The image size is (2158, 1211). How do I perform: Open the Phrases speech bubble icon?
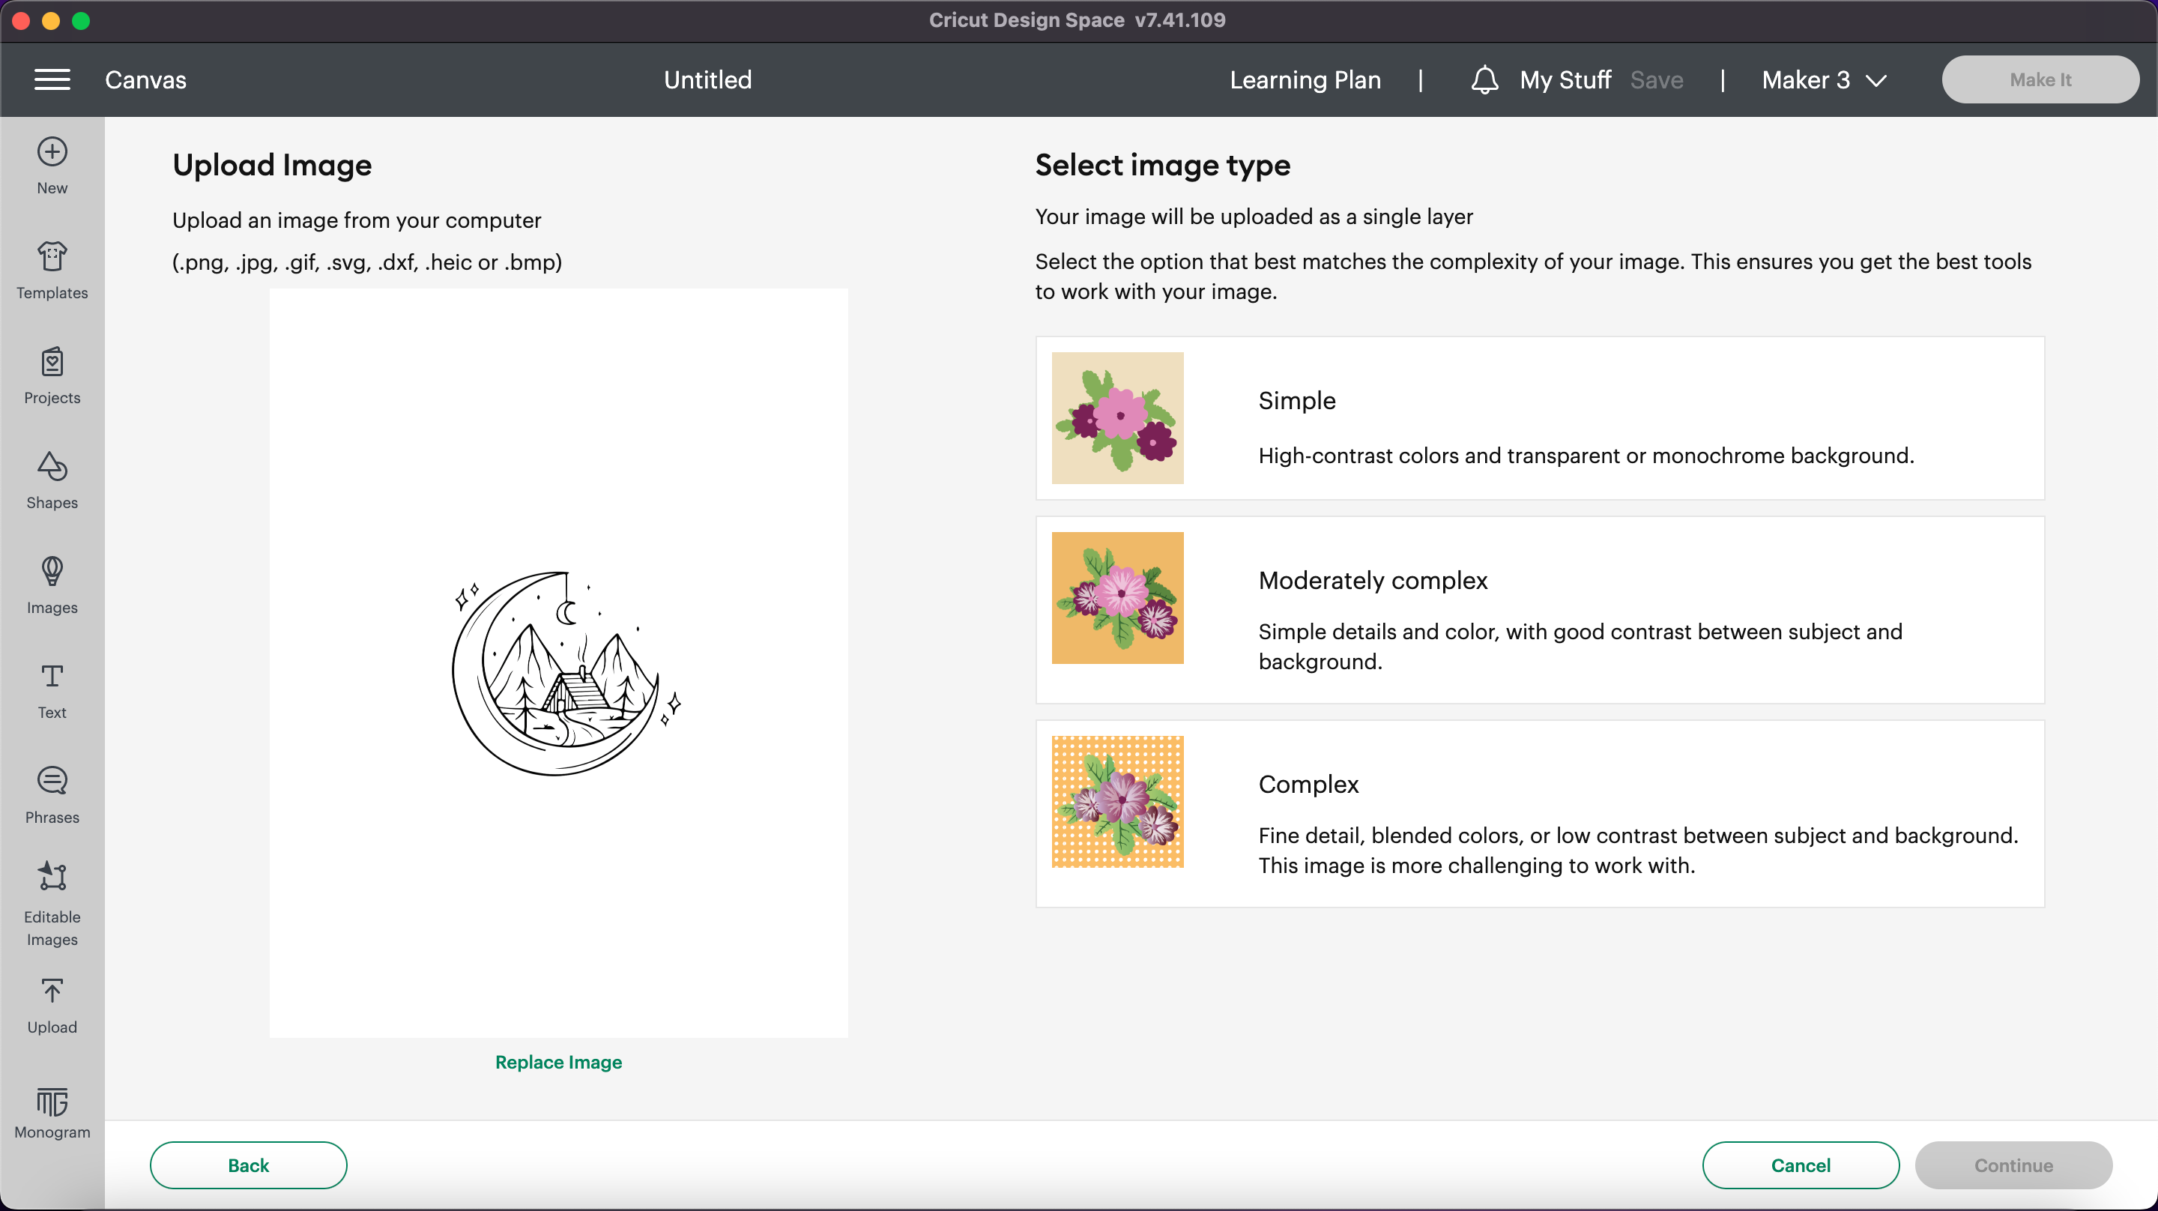click(x=52, y=781)
